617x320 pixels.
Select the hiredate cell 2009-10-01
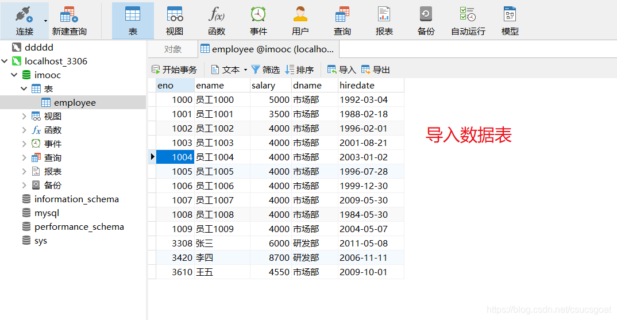(x=371, y=272)
